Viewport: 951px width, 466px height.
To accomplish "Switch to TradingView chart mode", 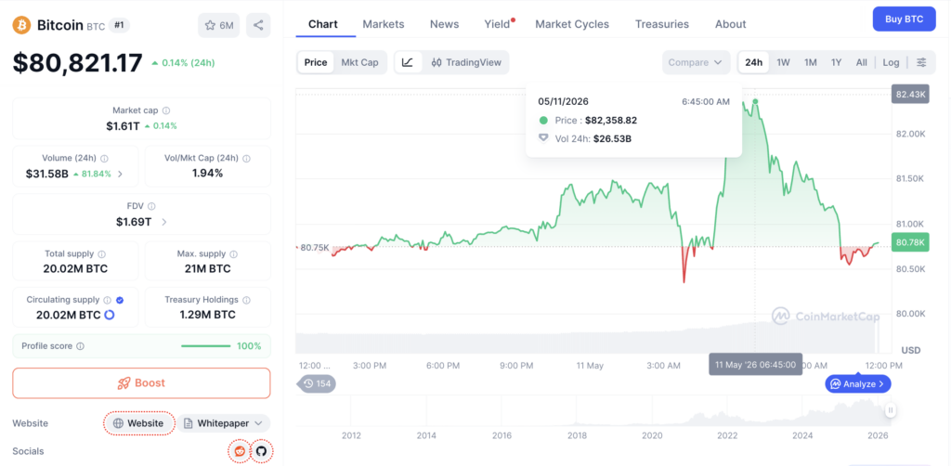I will [x=466, y=62].
